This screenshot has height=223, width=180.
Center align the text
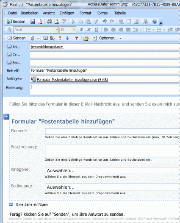tap(113, 30)
